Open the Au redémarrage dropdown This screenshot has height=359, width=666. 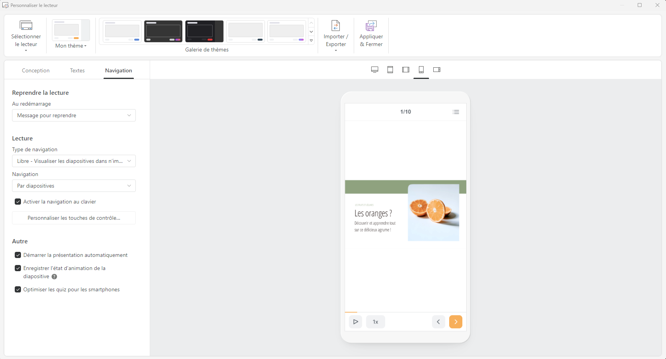[74, 115]
